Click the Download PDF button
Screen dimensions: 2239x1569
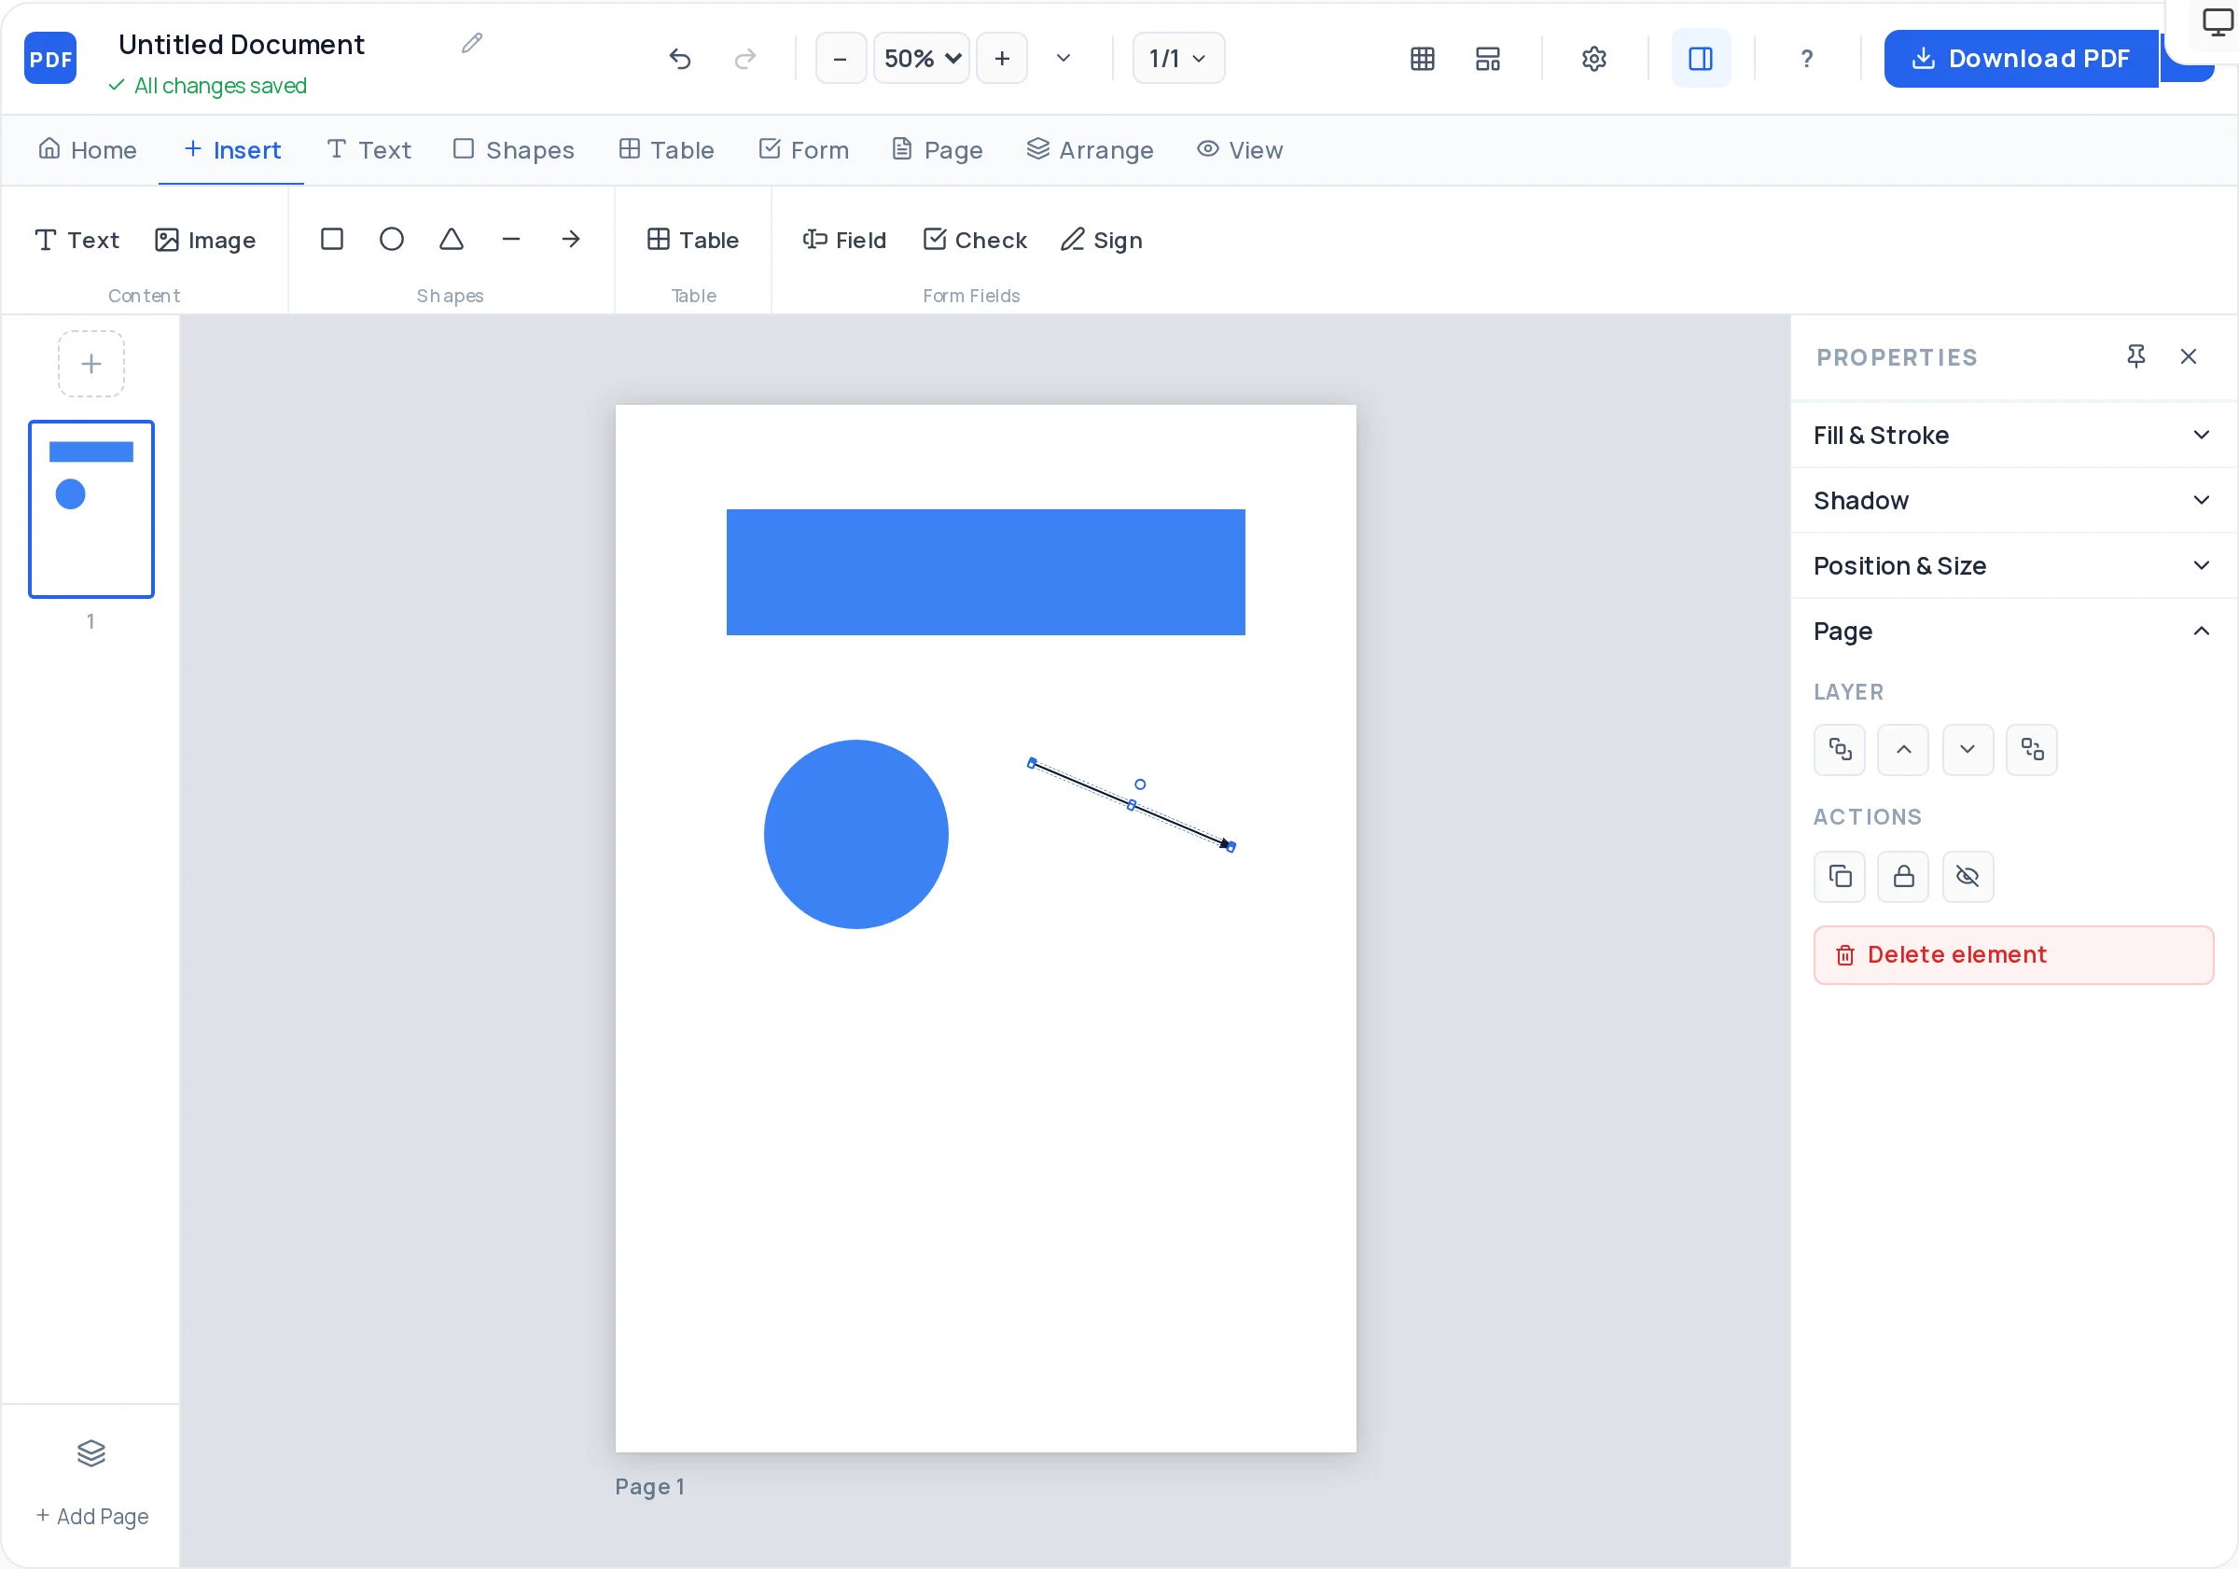tap(2021, 59)
